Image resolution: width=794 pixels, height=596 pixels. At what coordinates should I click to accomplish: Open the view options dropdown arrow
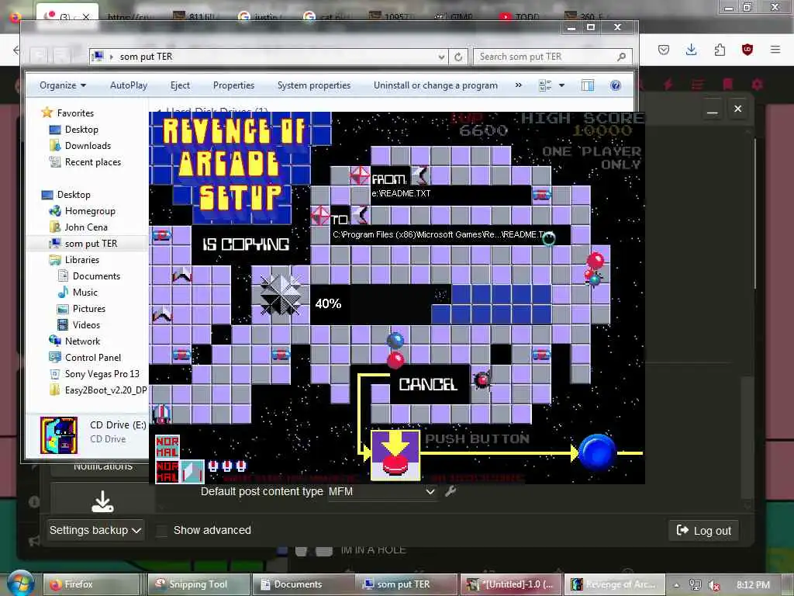(561, 85)
